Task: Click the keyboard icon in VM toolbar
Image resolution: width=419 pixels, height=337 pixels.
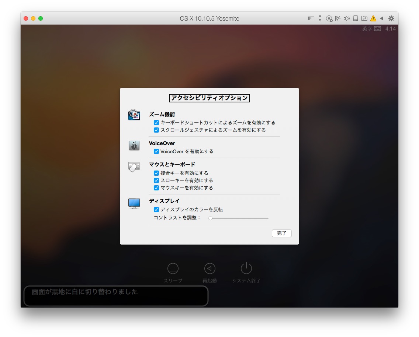Action: (311, 18)
